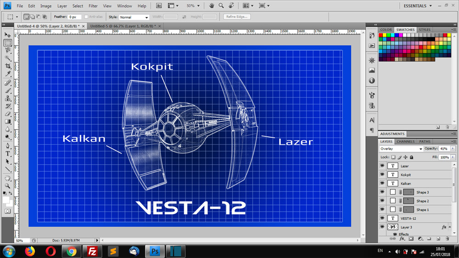This screenshot has height=258, width=459.
Task: Select the History Brush tool
Action: pyautogui.click(x=8, y=106)
